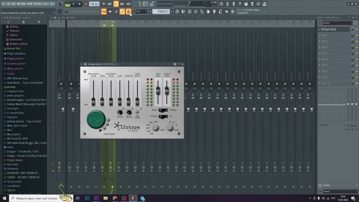
Task: Toggle step editing mode icon
Action: point(116,11)
